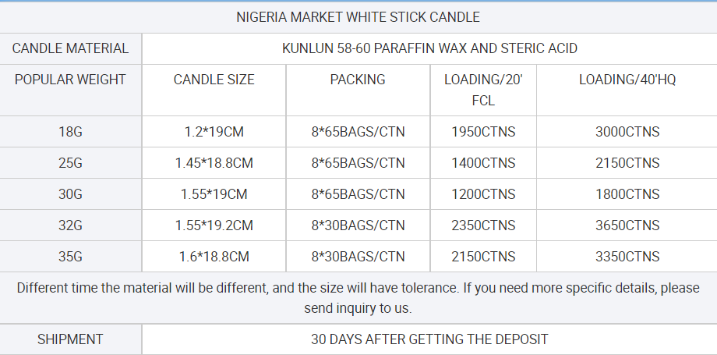Click the 18G weight cell
717x355 pixels.
(x=70, y=132)
